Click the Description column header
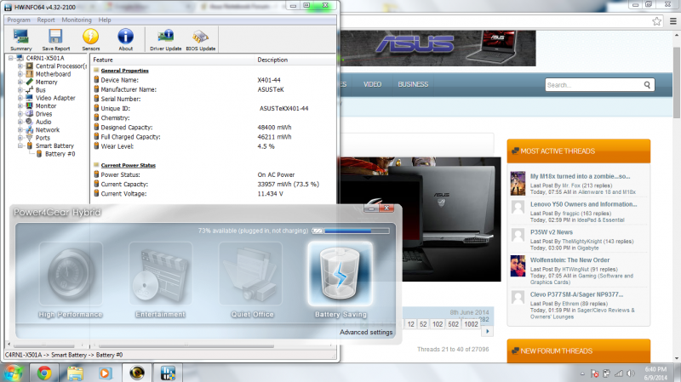Image resolution: width=681 pixels, height=382 pixels. [295, 60]
